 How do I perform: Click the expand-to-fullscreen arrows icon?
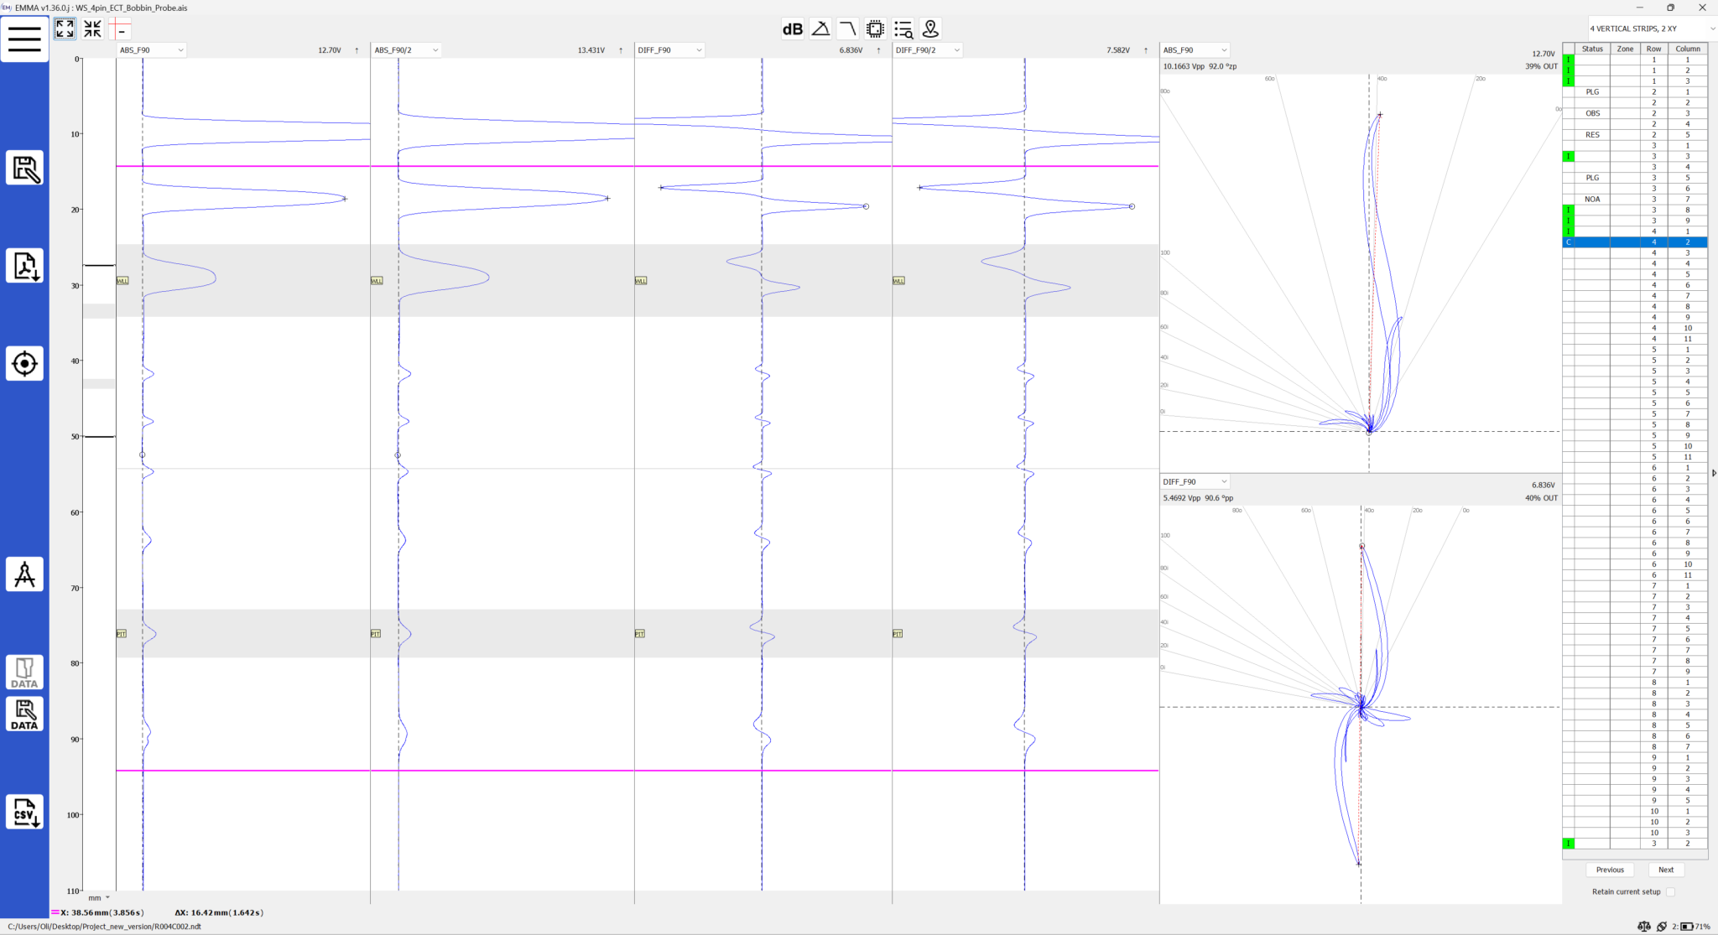(65, 29)
